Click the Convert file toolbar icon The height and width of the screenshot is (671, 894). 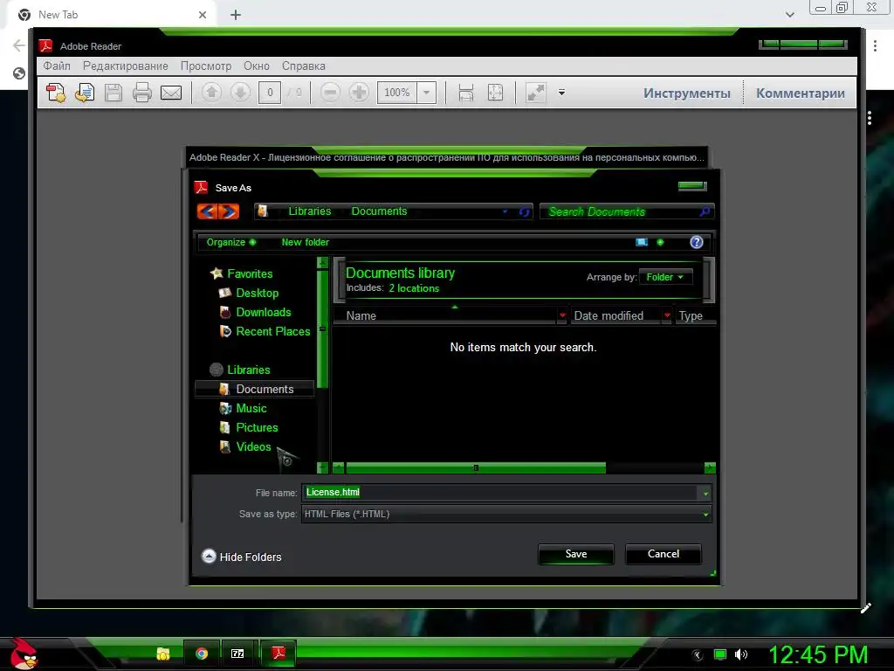point(85,93)
